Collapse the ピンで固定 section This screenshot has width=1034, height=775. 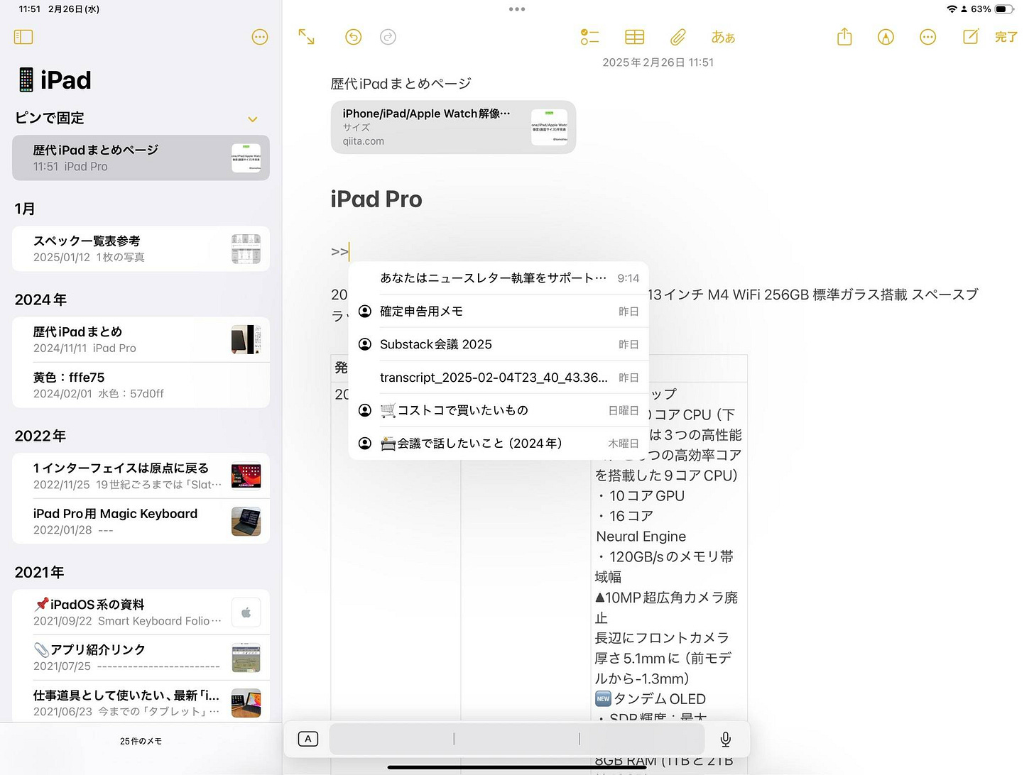click(252, 119)
